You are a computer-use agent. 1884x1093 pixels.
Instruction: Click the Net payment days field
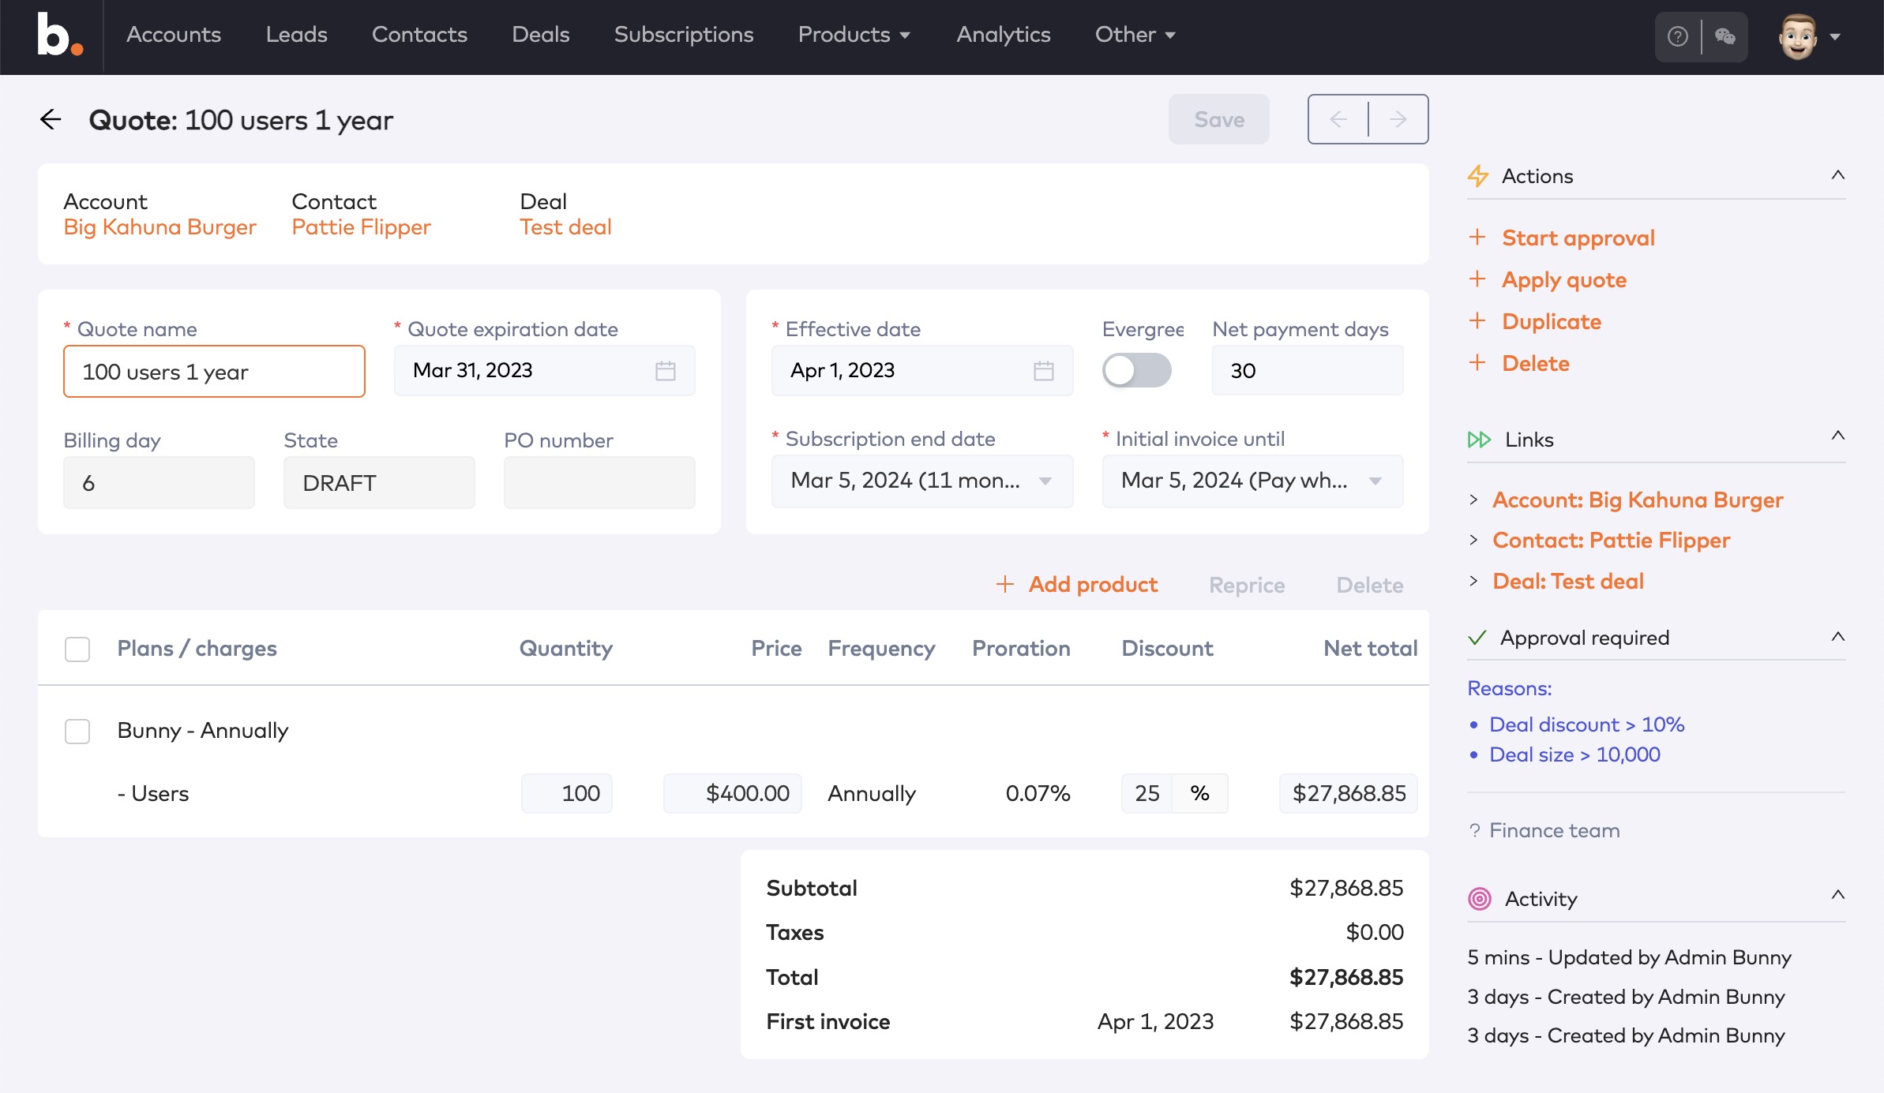coord(1308,370)
